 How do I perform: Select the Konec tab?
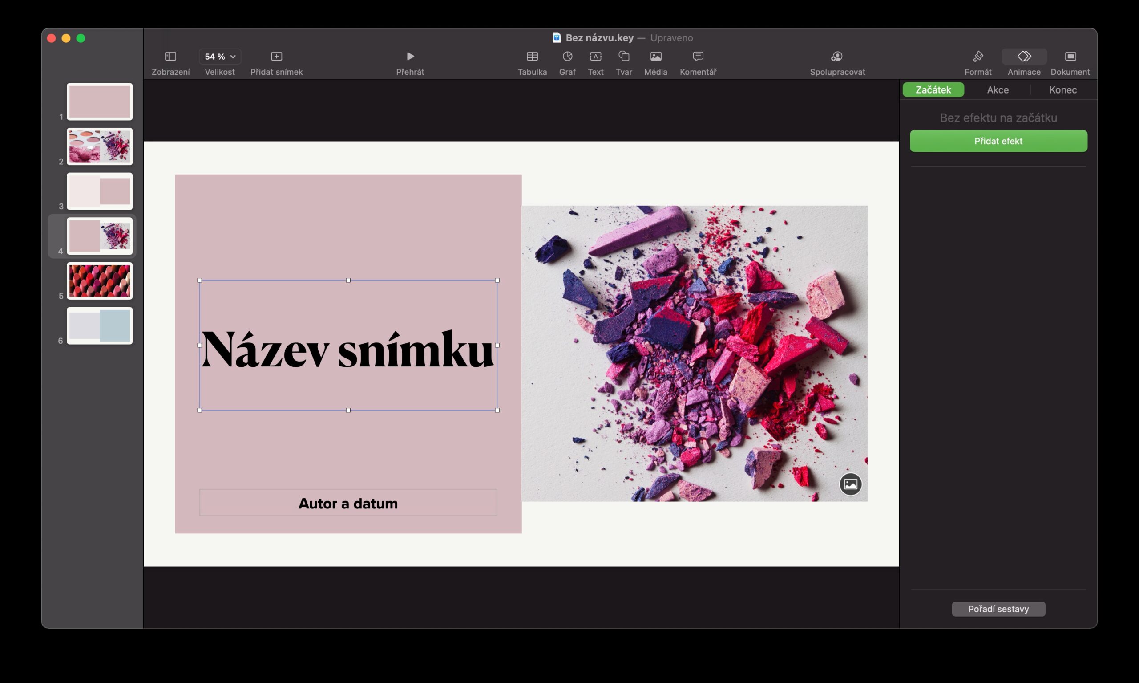coord(1062,89)
